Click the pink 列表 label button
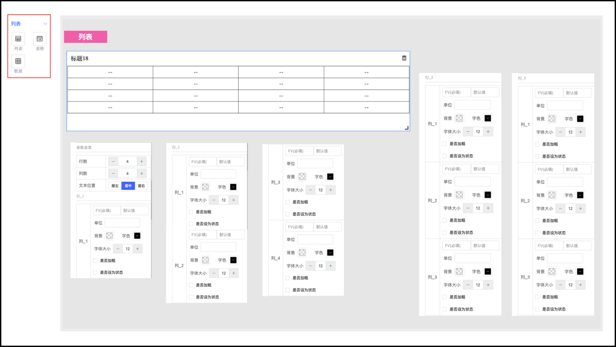This screenshot has width=616, height=347. (86, 37)
